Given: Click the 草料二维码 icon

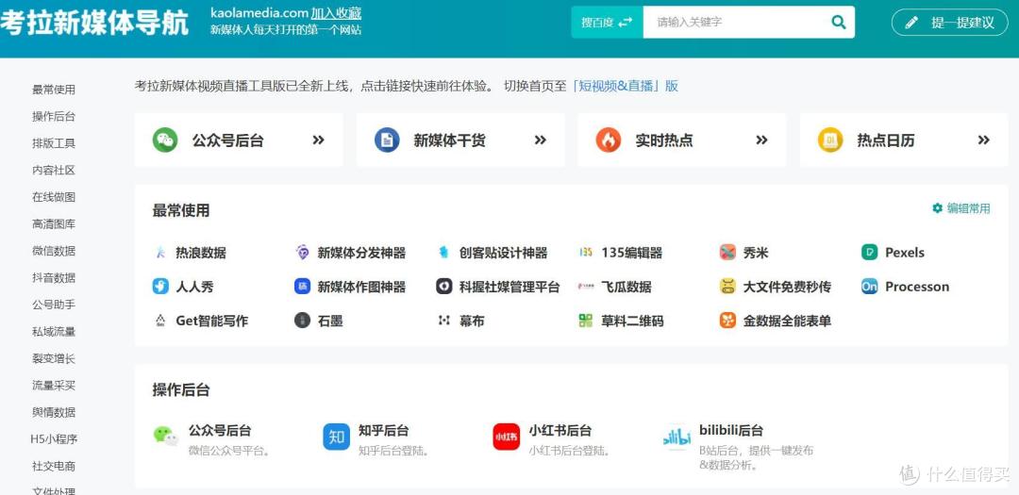Looking at the screenshot, I should (x=586, y=321).
